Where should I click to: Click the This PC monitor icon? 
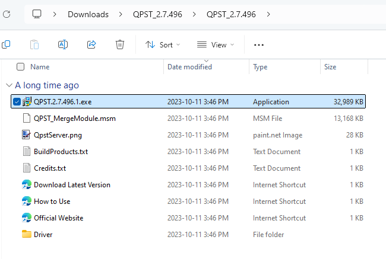coord(37,14)
